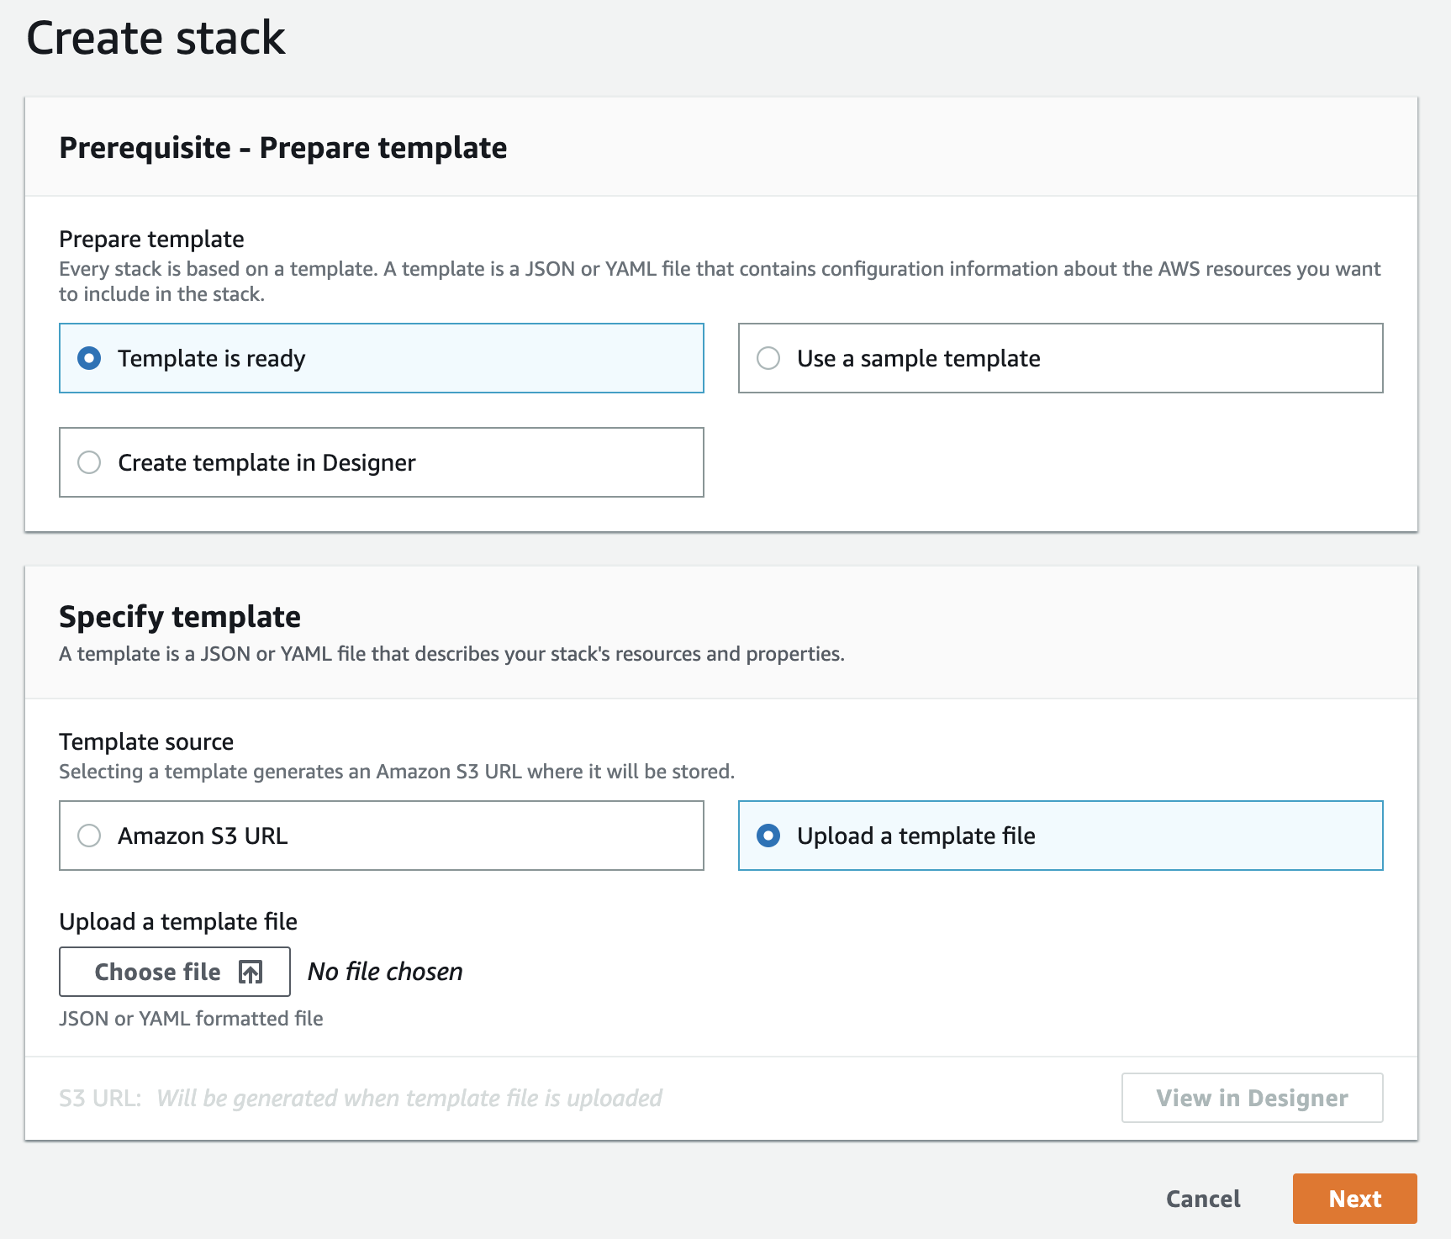This screenshot has width=1451, height=1239.
Task: Click the 'S3 URL:' label
Action: (x=100, y=1099)
